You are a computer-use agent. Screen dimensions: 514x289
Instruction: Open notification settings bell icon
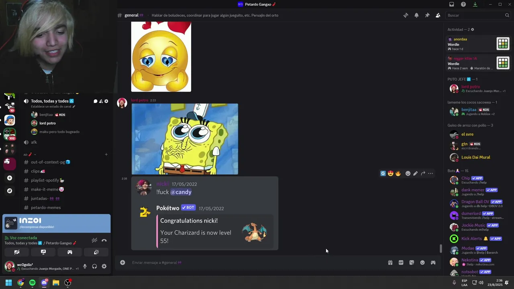pyautogui.click(x=416, y=15)
